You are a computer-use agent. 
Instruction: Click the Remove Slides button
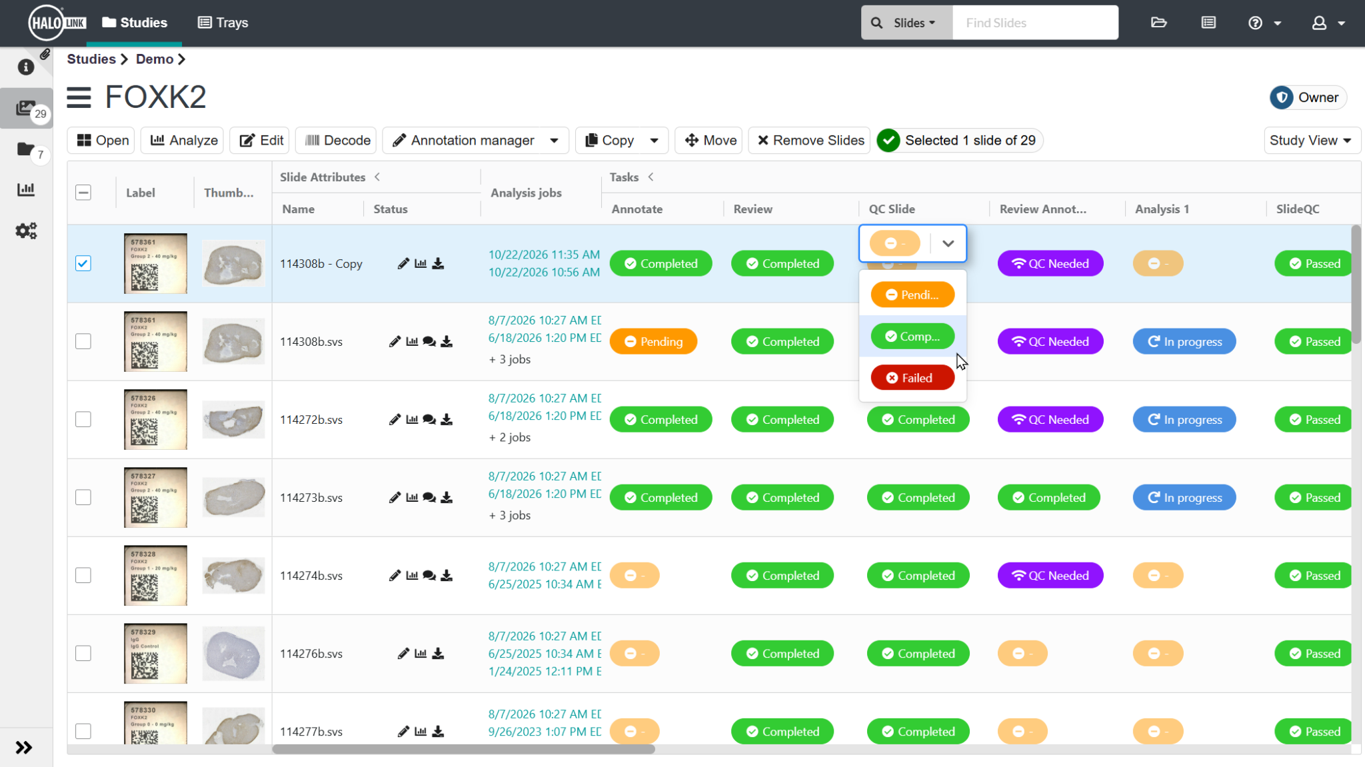[810, 141]
